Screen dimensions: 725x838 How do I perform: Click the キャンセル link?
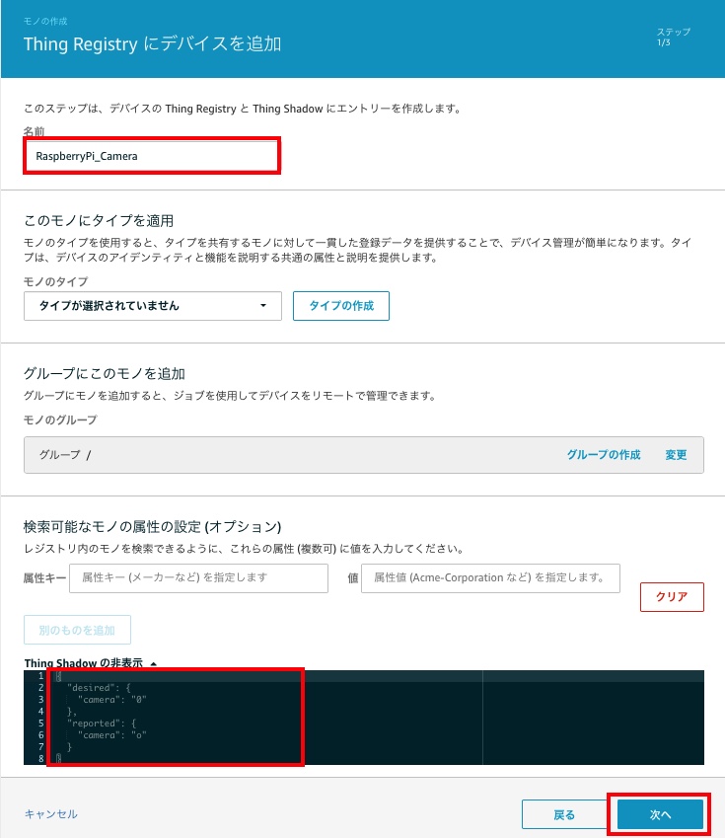(x=51, y=814)
